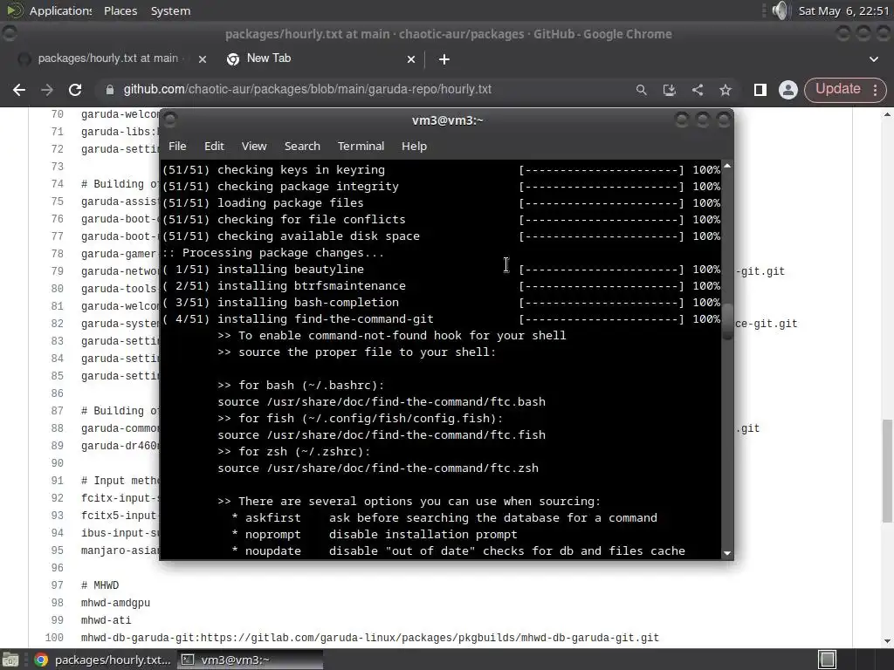Click the search magnifier in the address bar
Screen dimensions: 894x670
642,90
